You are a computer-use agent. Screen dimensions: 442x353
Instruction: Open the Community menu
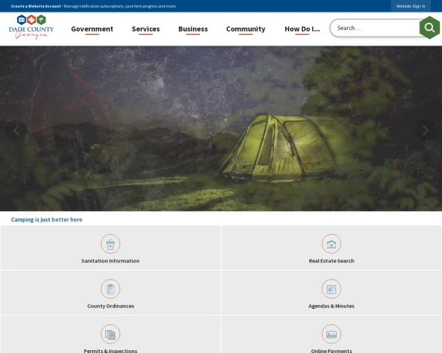[x=246, y=29]
